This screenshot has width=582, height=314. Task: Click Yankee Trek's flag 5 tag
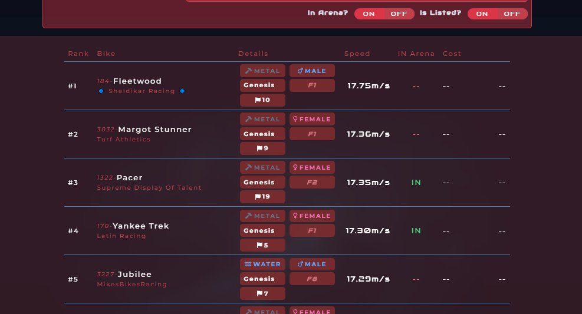pyautogui.click(x=262, y=245)
